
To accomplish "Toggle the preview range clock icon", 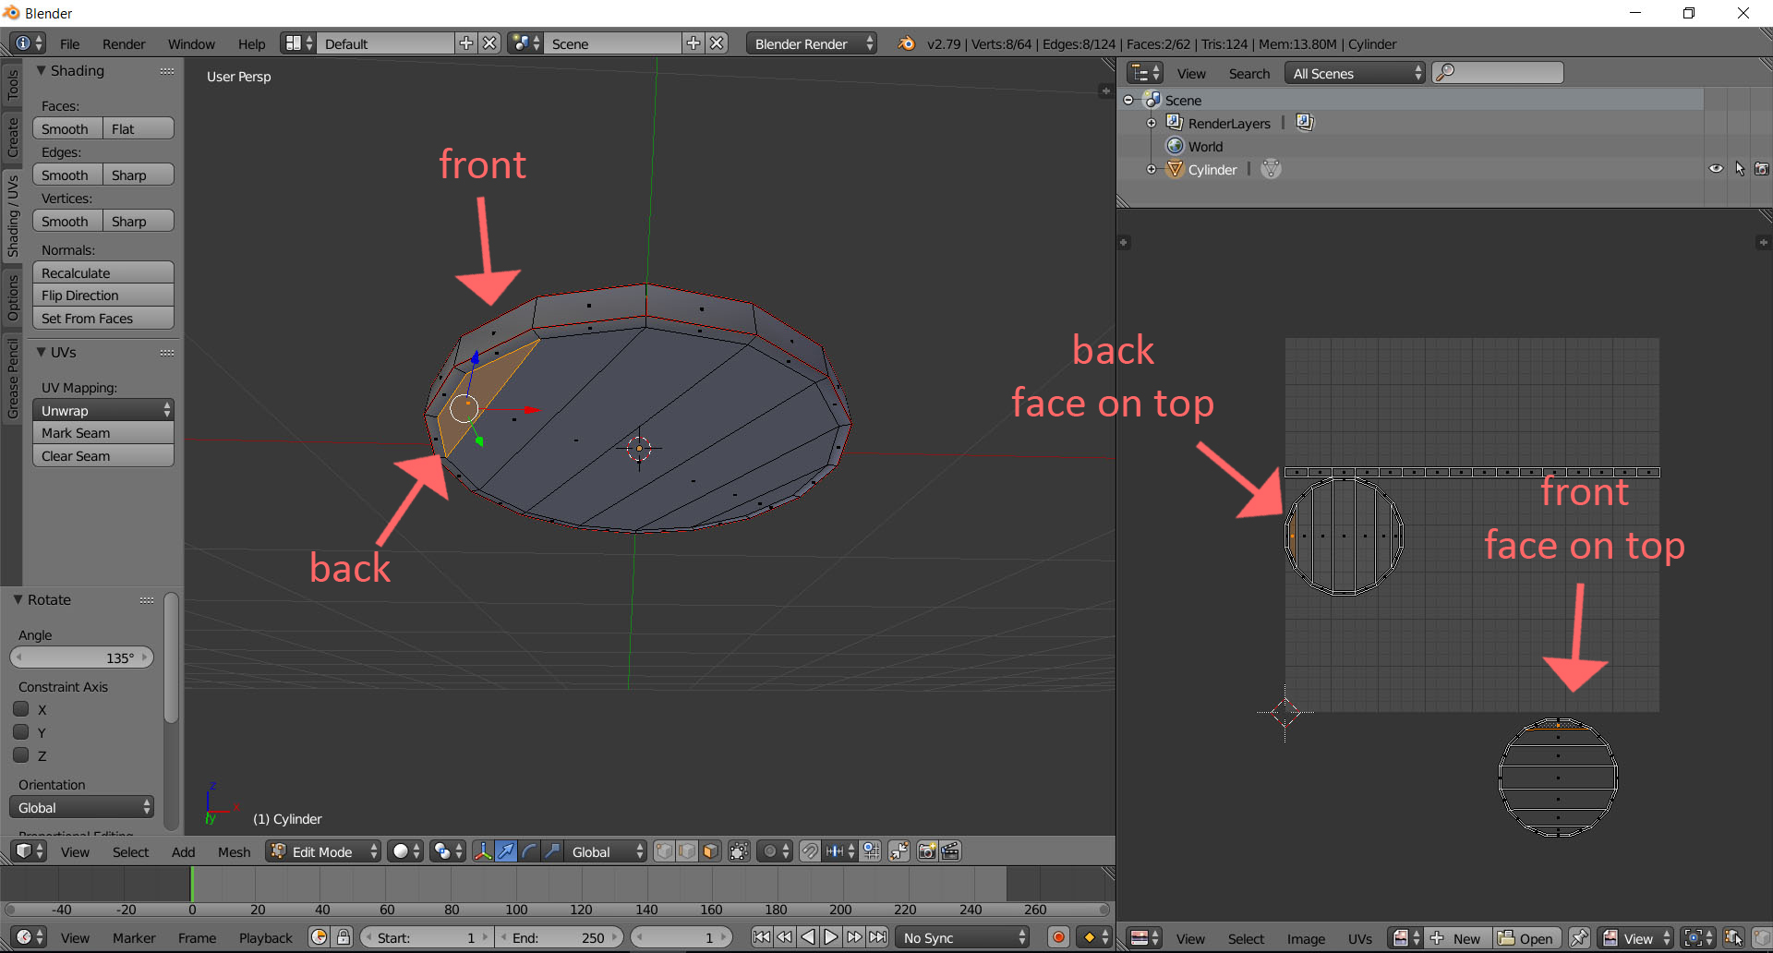I will pyautogui.click(x=320, y=937).
